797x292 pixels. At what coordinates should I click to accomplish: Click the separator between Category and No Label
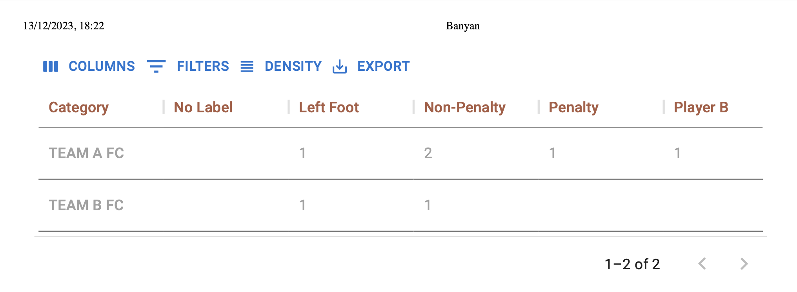point(164,107)
